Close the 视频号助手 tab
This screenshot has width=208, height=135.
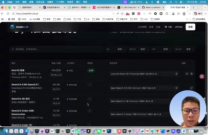coord(40,7)
